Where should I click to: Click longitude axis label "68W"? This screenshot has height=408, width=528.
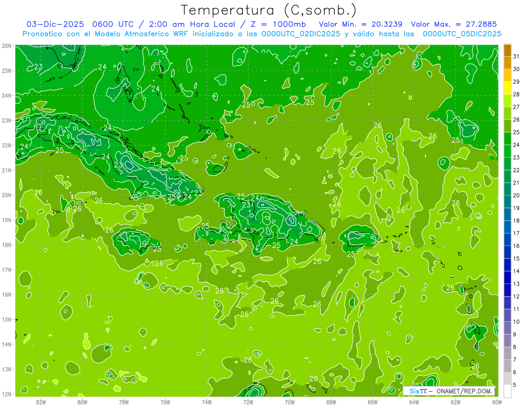[x=331, y=402]
